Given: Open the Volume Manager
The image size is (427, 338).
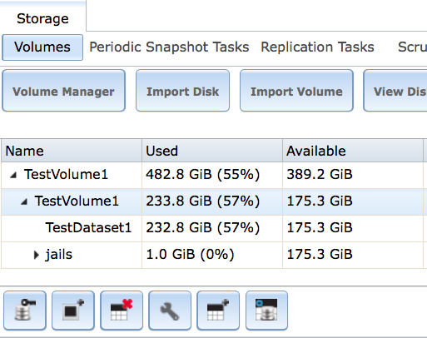Looking at the screenshot, I should click(x=63, y=91).
